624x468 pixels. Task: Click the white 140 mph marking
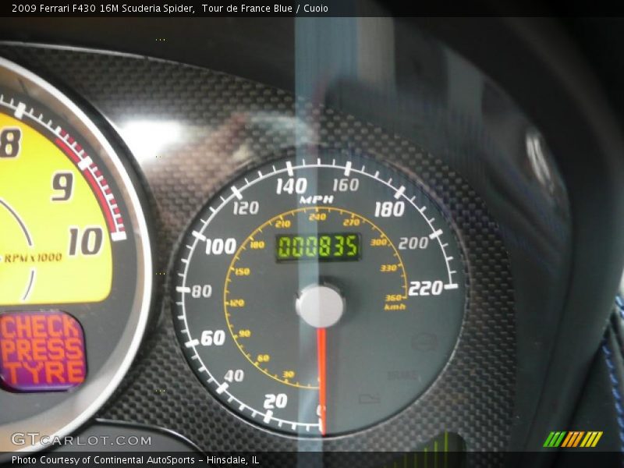point(292,186)
